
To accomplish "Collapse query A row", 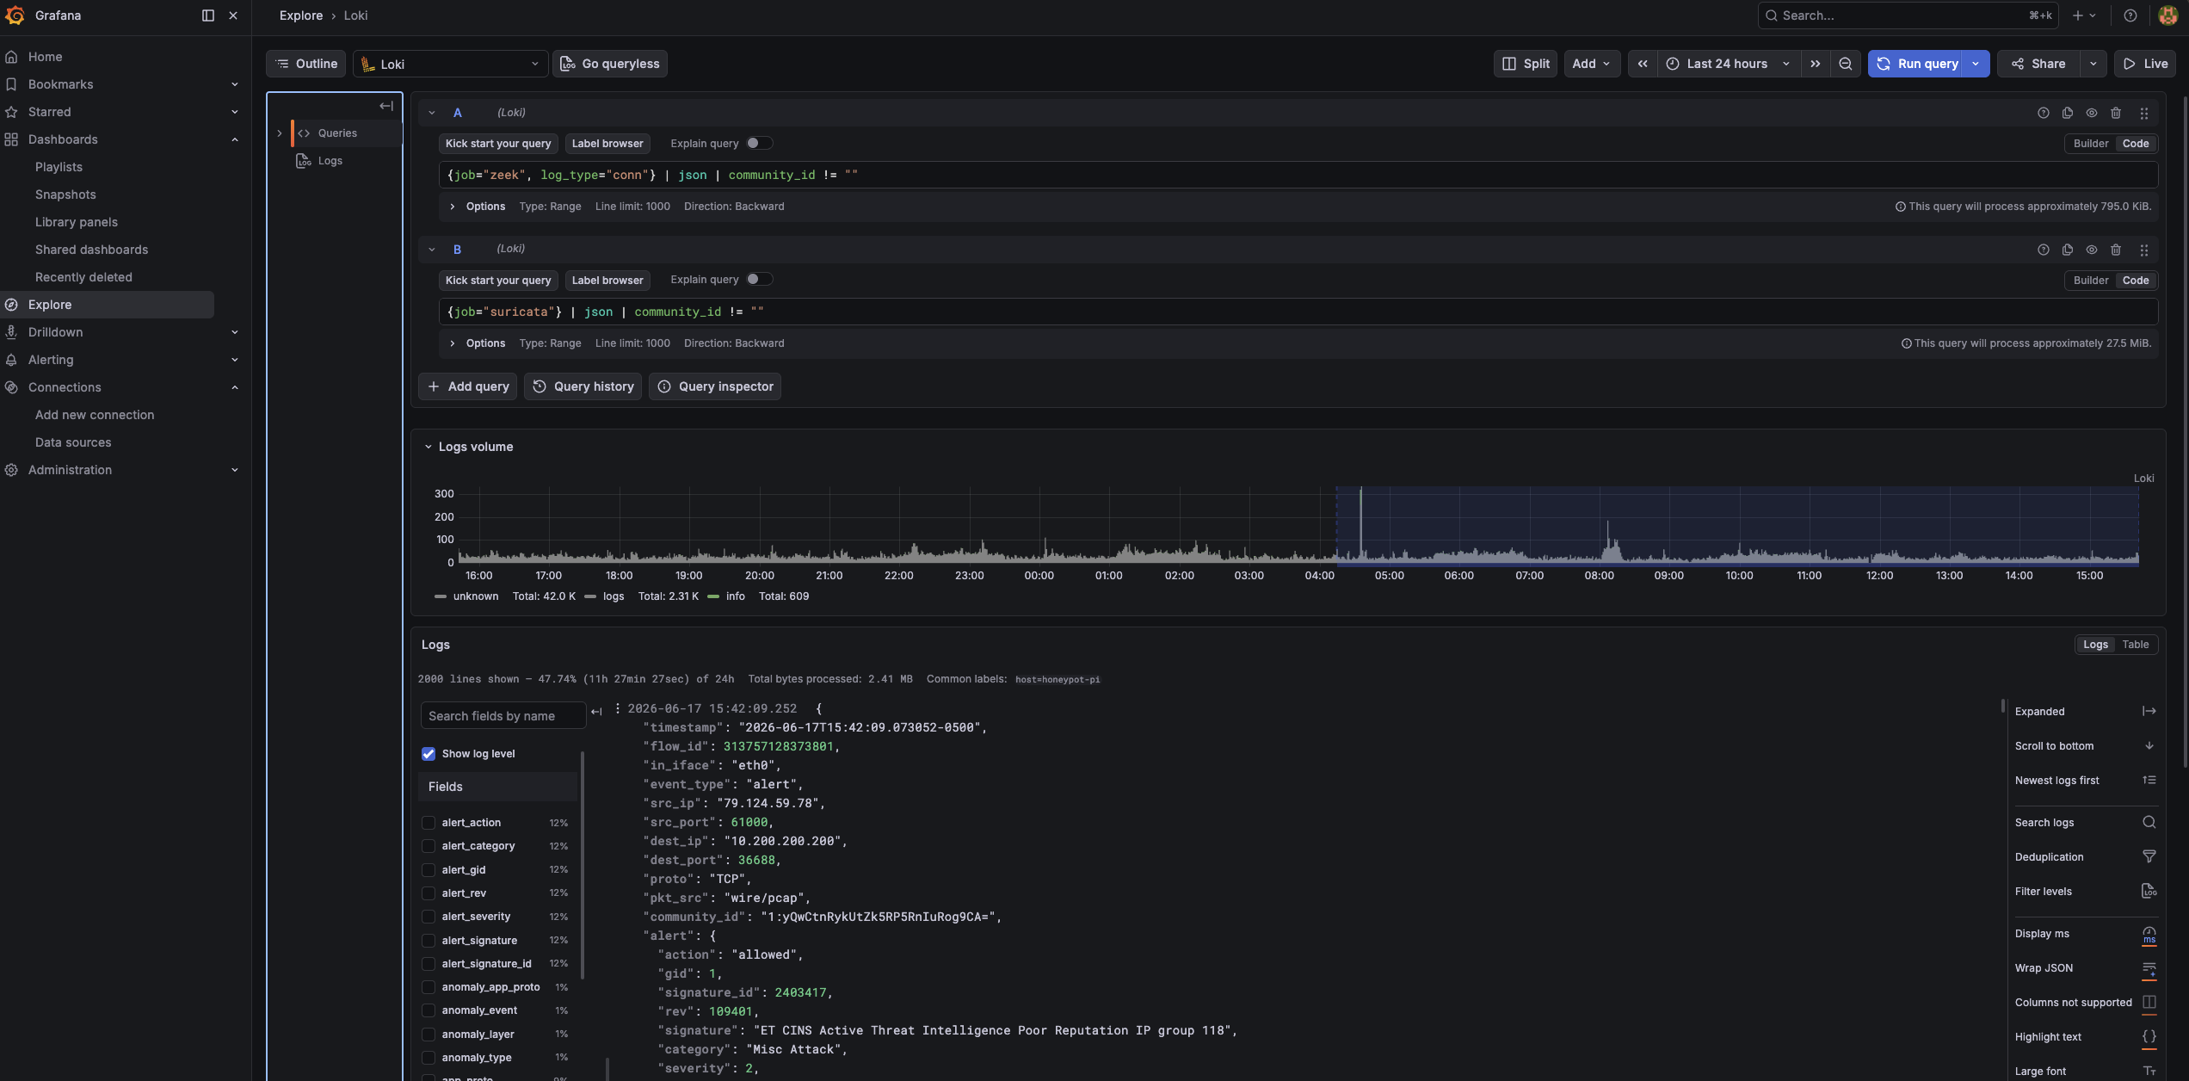I will (432, 113).
